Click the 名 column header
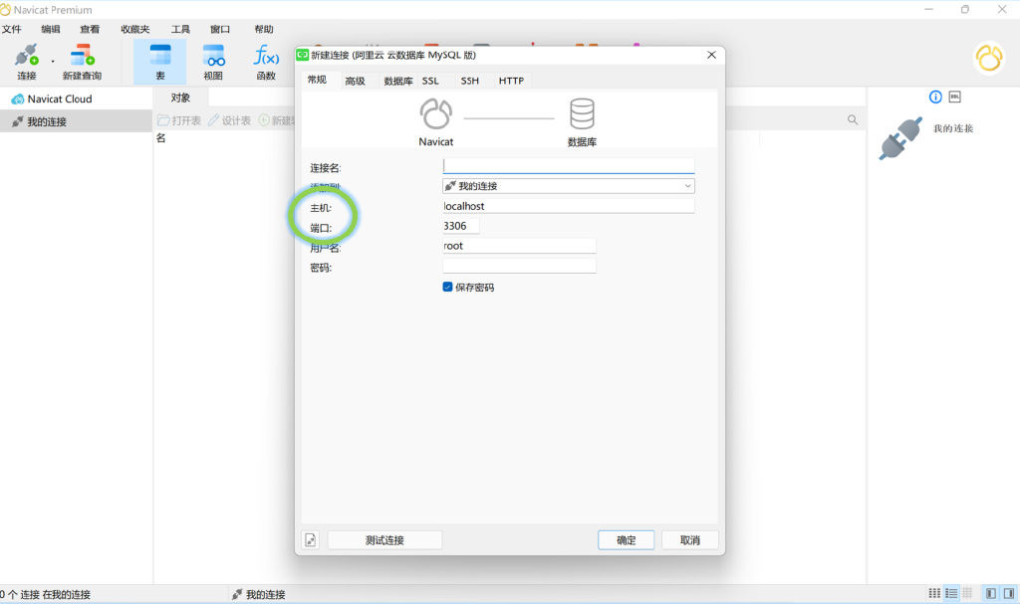1020x604 pixels. [160, 138]
